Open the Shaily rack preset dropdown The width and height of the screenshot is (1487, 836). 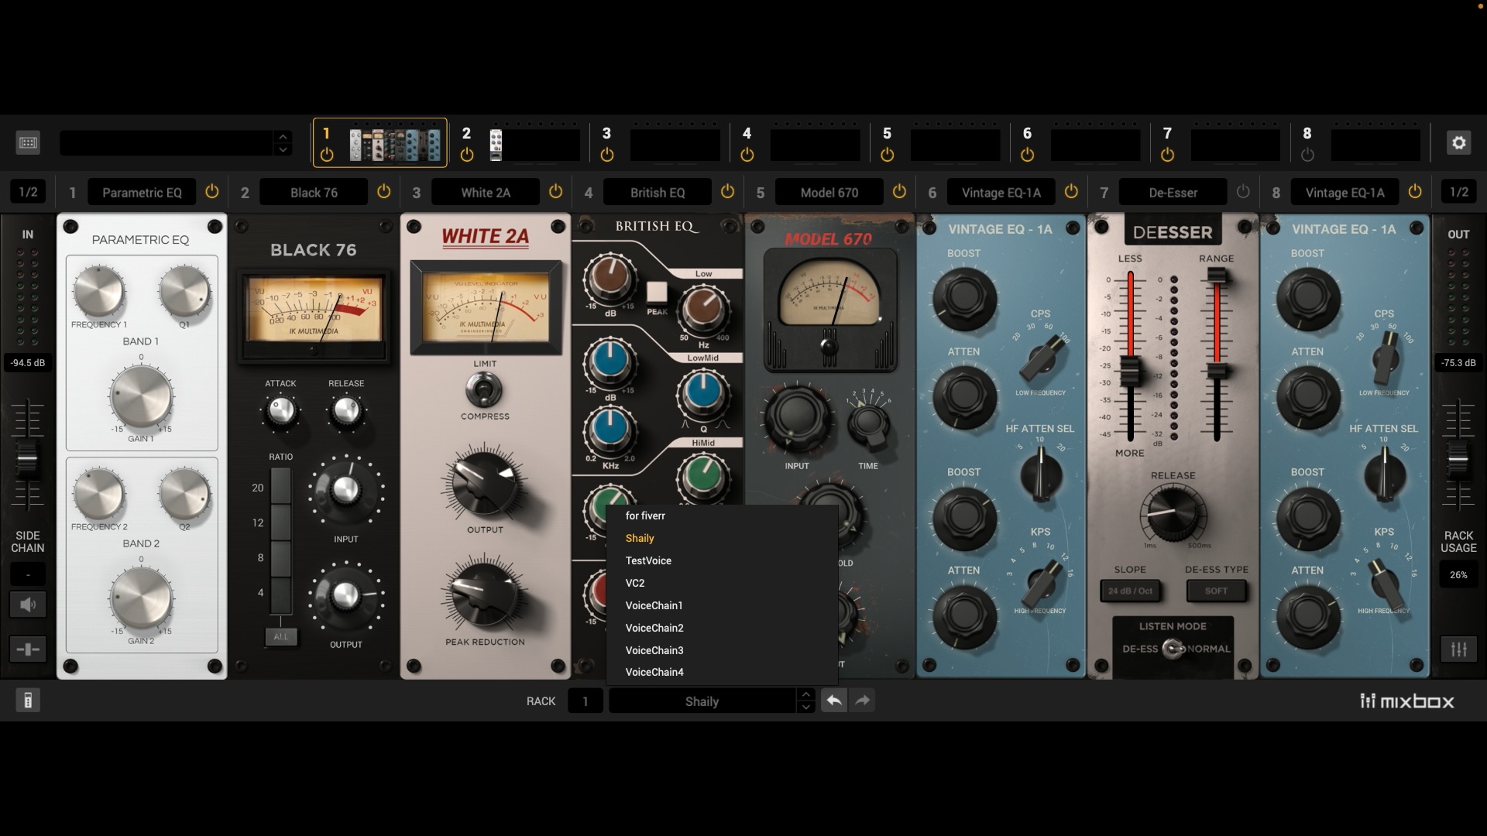coord(702,701)
